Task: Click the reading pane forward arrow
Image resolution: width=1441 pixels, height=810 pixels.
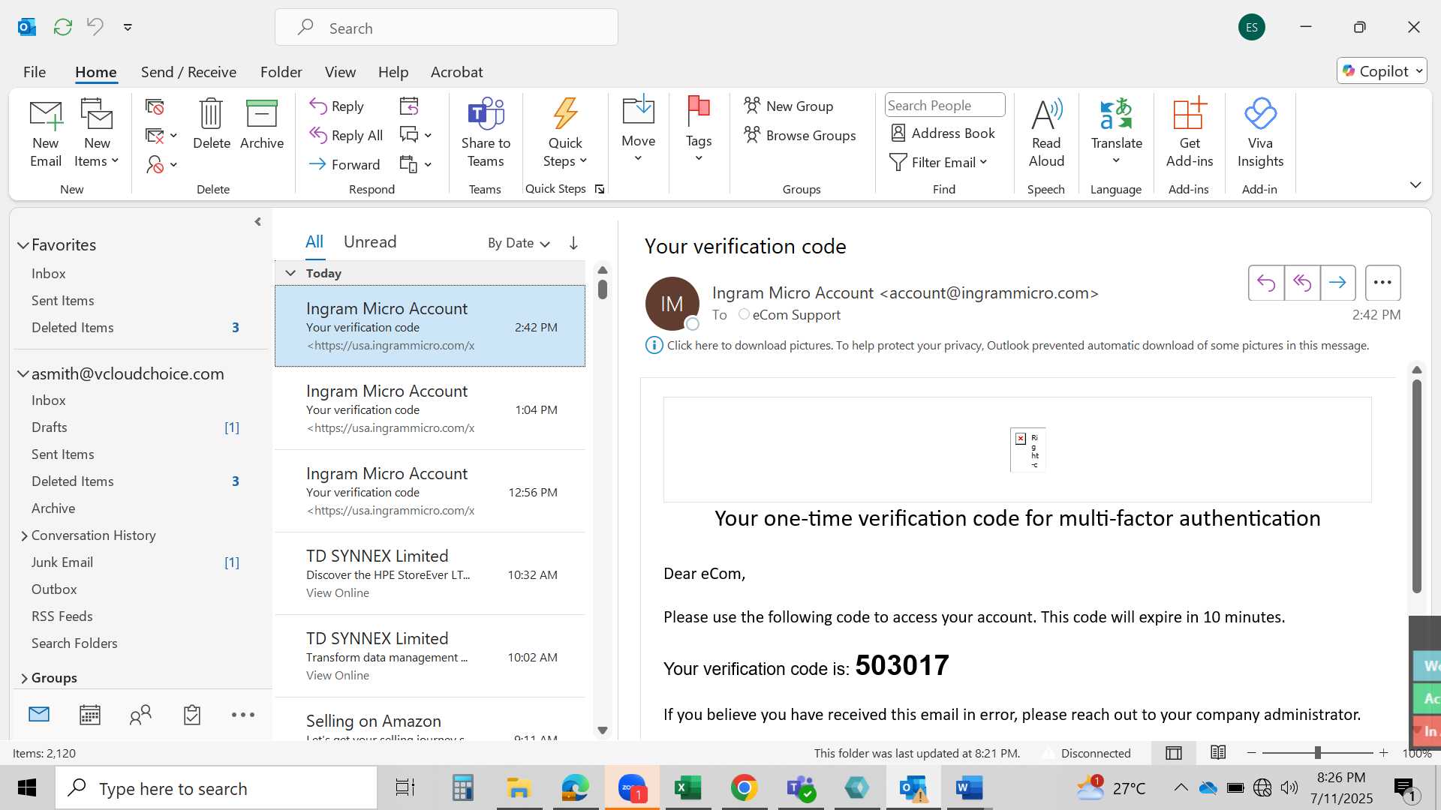Action: coord(1337,283)
